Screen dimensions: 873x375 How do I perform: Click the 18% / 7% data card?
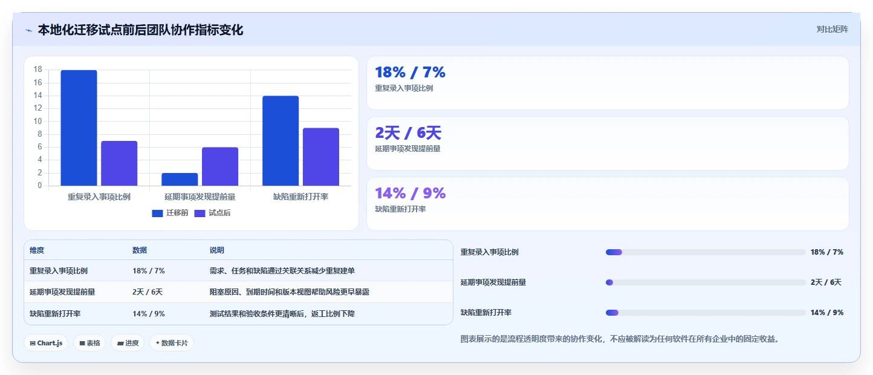click(608, 83)
